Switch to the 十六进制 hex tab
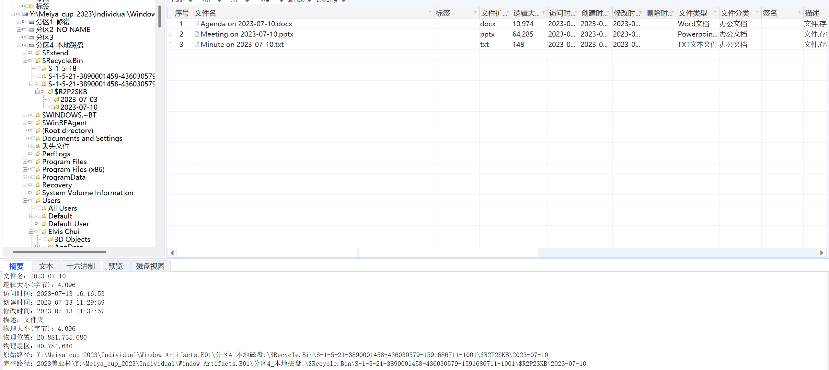The image size is (829, 370). 81,266
